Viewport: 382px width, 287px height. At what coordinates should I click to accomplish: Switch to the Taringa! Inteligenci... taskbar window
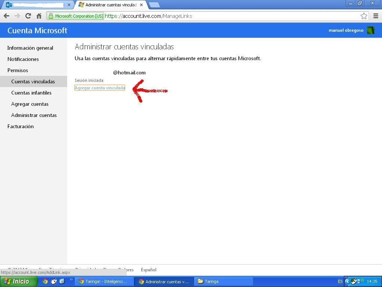point(105,281)
